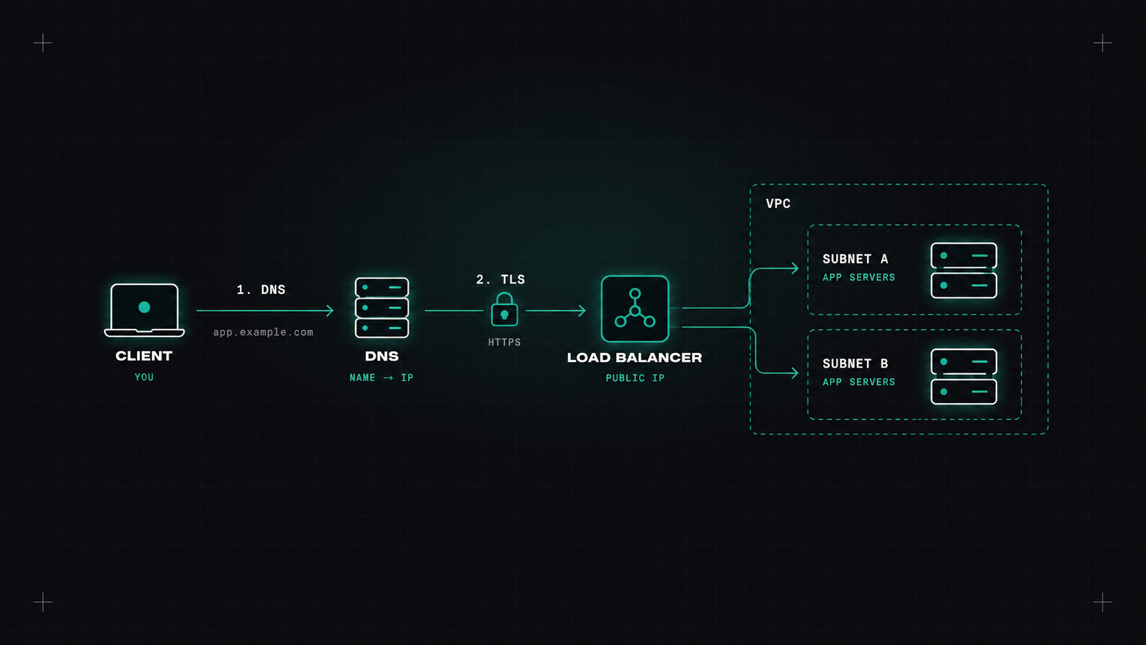1146x645 pixels.
Task: Click the YOU caption under Client
Action: [144, 377]
